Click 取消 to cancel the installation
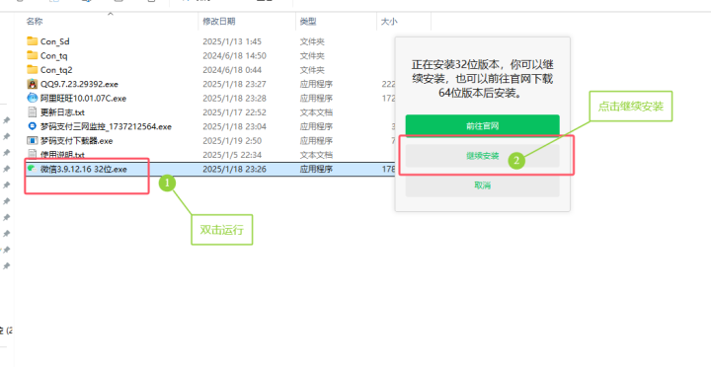The height and width of the screenshot is (367, 711). pos(483,185)
